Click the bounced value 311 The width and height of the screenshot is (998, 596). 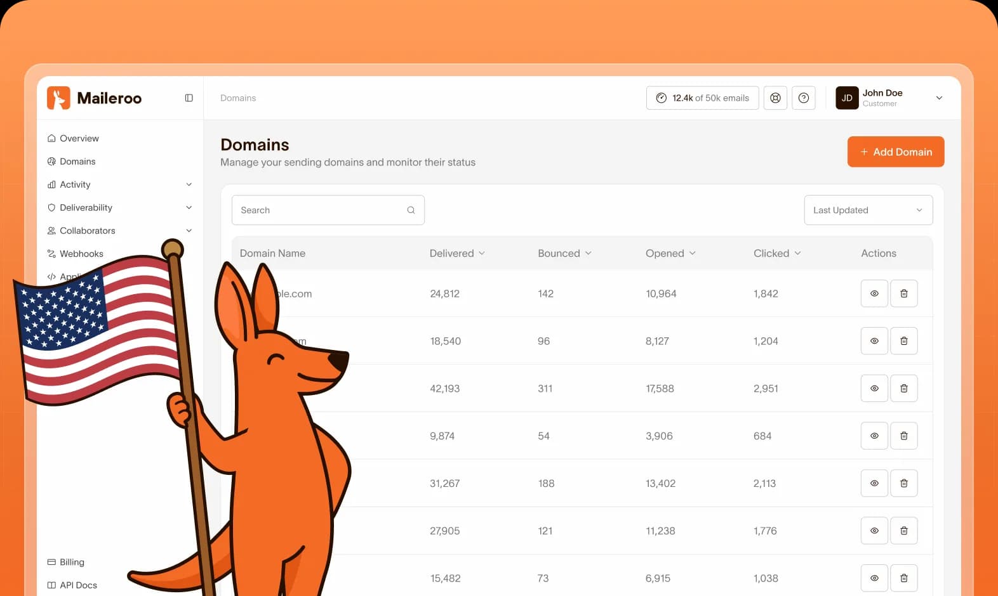[x=545, y=388]
